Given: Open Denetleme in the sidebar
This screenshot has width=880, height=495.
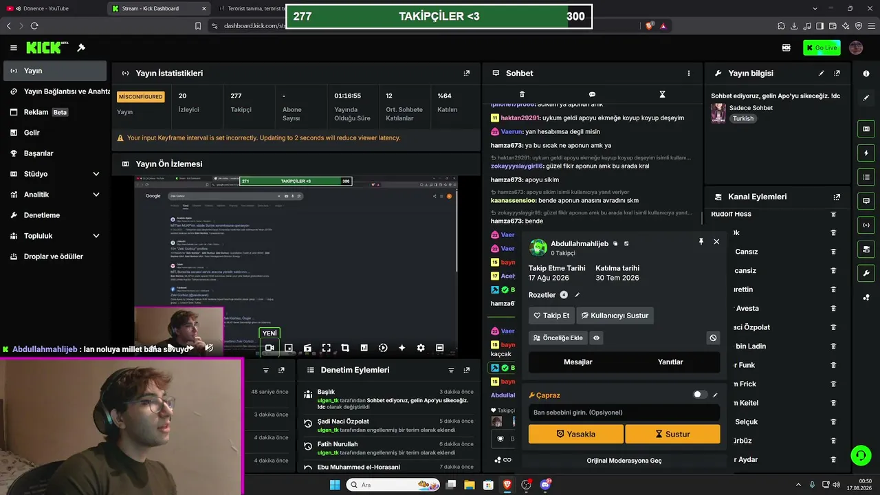Looking at the screenshot, I should 55,215.
